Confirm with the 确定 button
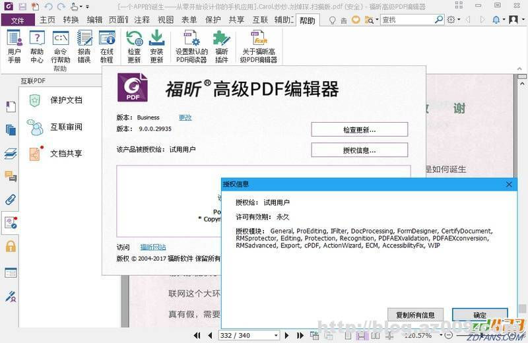 [480, 315]
